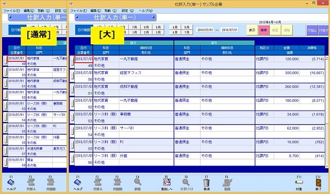The height and width of the screenshot is (194, 330).
Task: Click the 7月 button next to 8月
Action: pyautogui.click(x=135, y=27)
